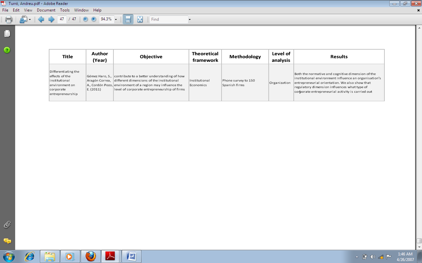Expand the collaborate icon dropdown arrow
422x263 pixels.
click(x=30, y=19)
